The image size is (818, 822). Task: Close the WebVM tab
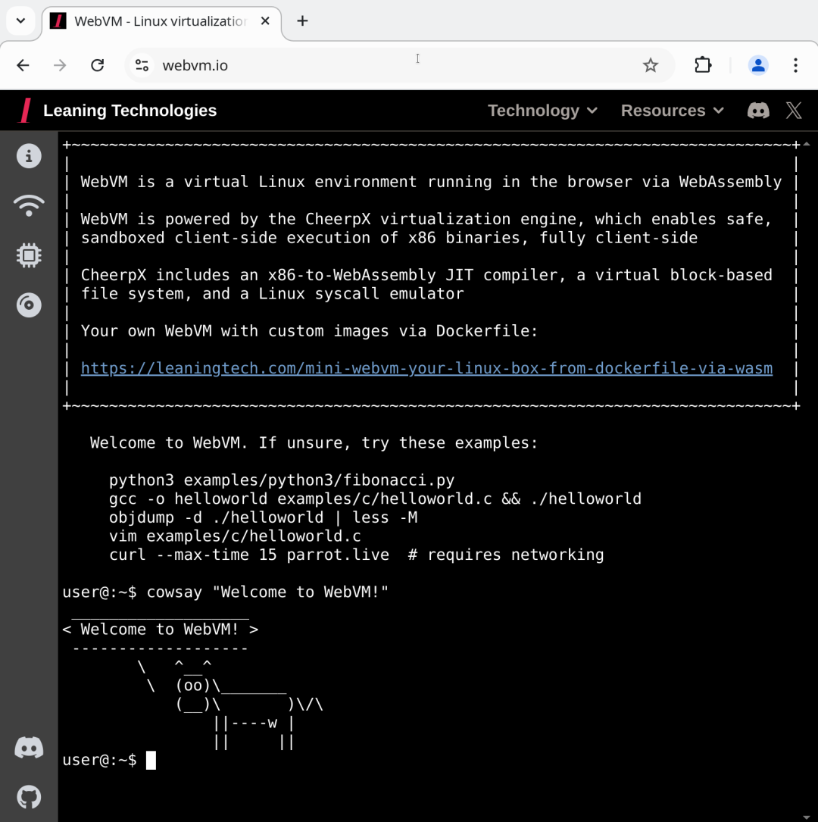pos(265,21)
